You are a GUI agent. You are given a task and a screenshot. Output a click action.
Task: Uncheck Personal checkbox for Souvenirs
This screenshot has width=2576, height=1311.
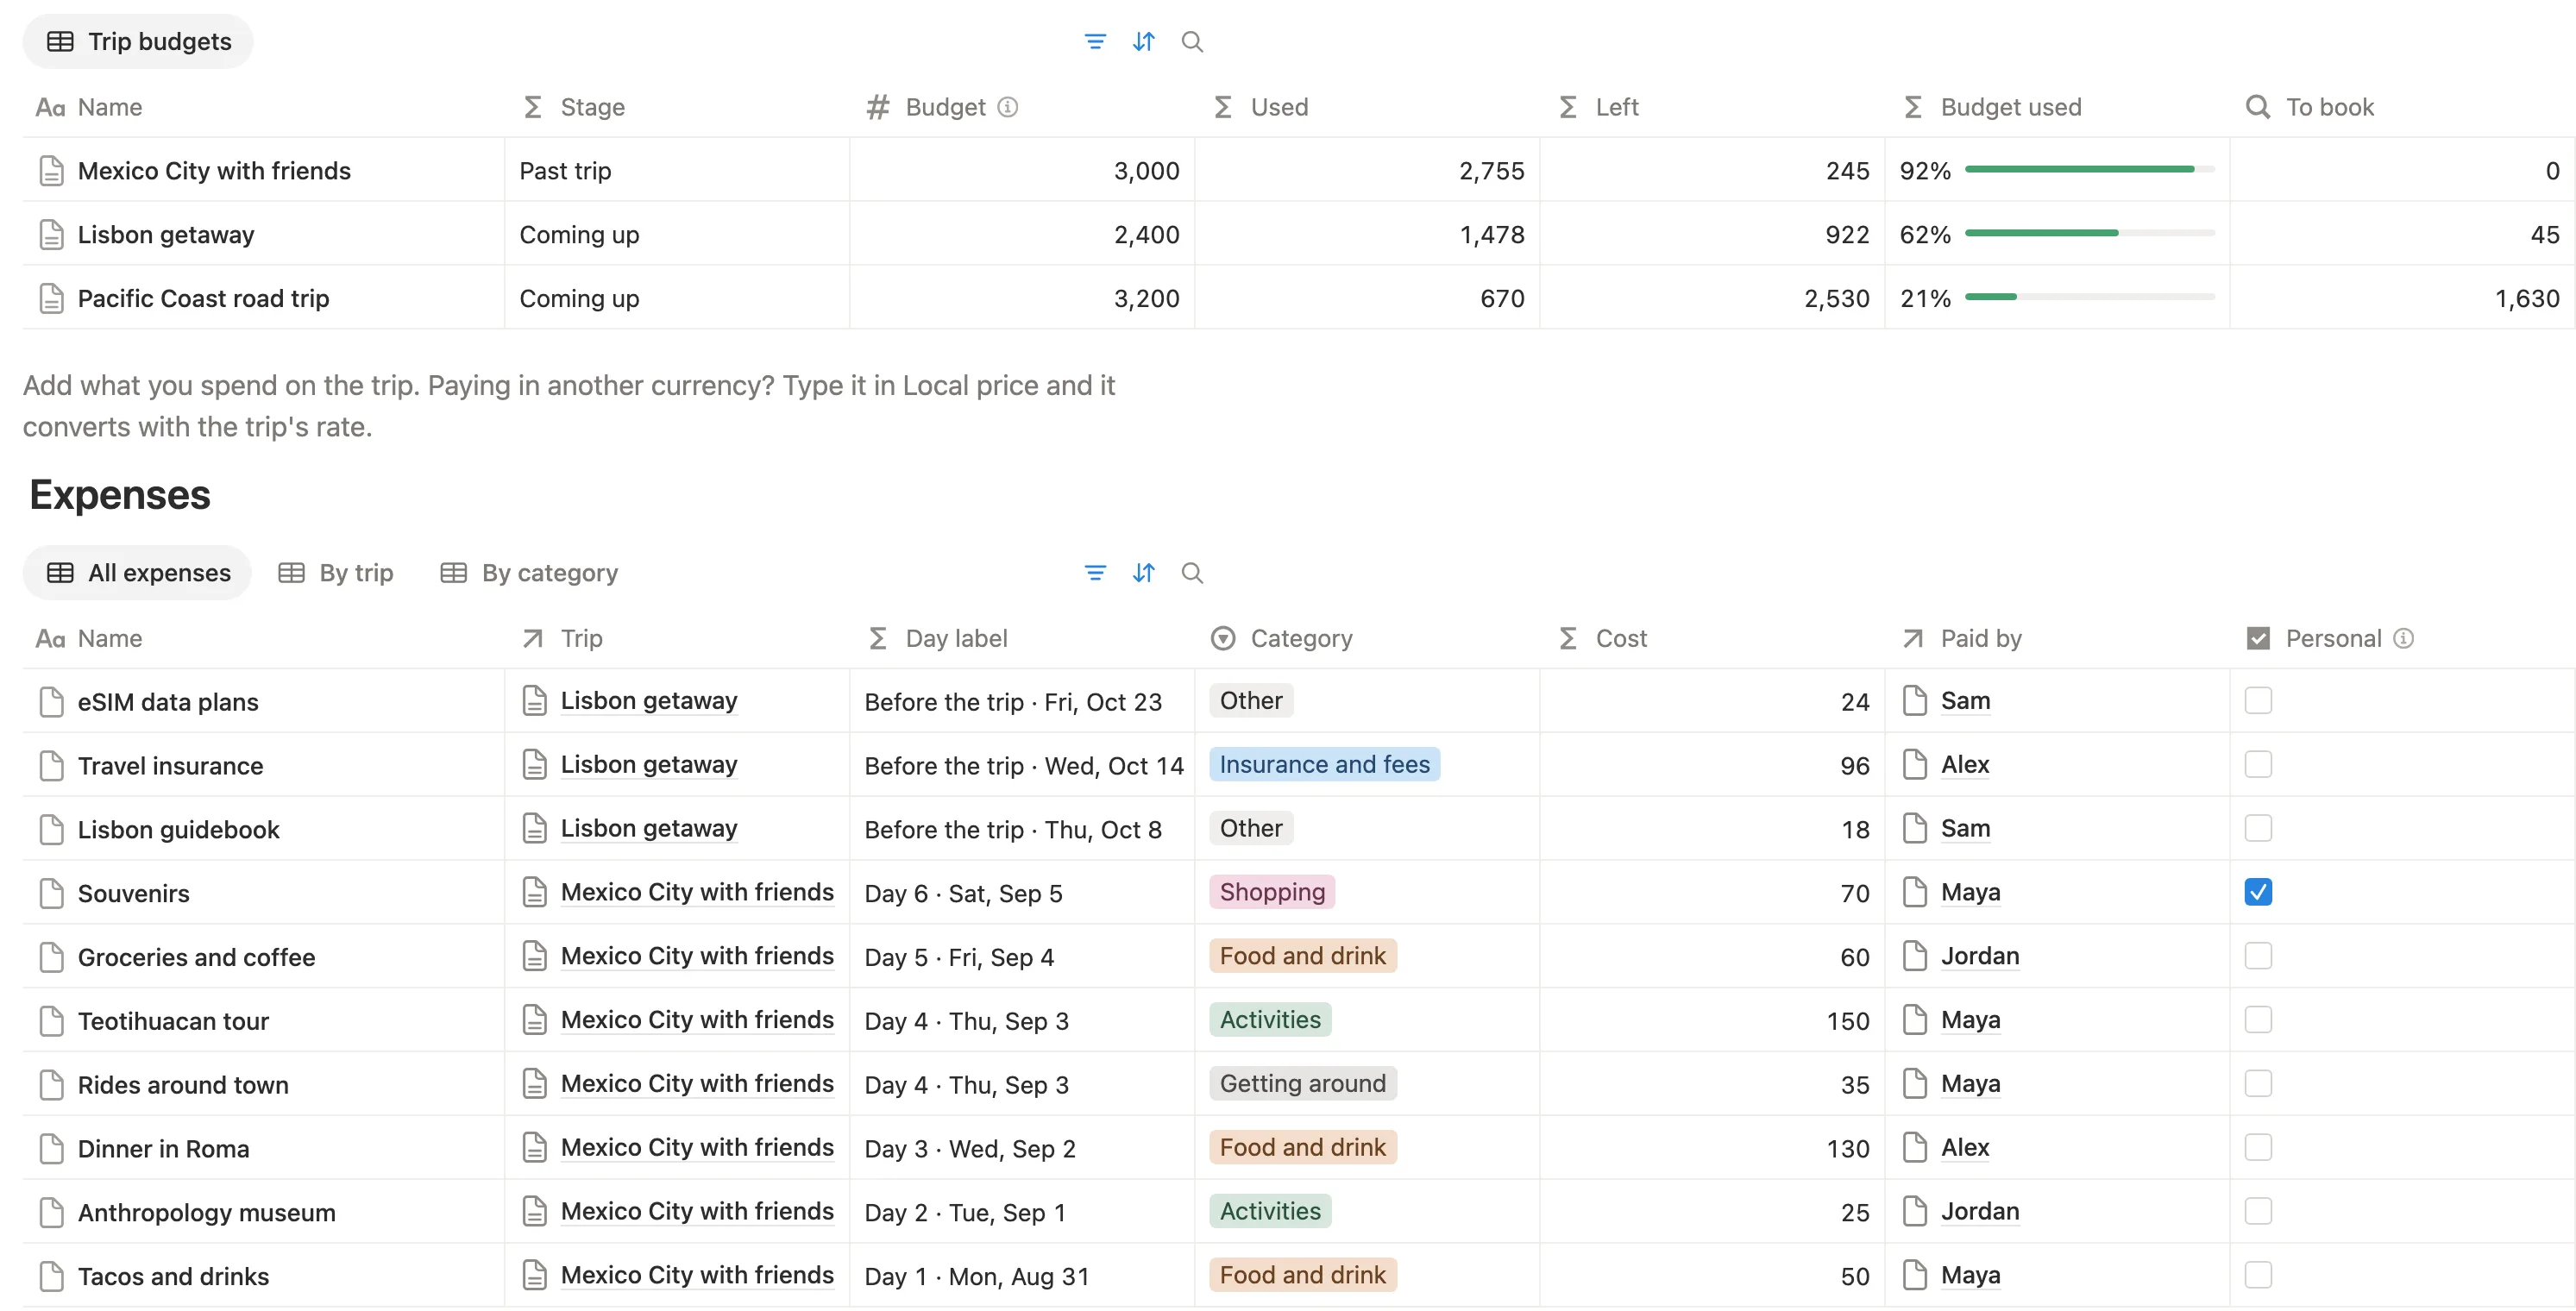coord(2258,892)
